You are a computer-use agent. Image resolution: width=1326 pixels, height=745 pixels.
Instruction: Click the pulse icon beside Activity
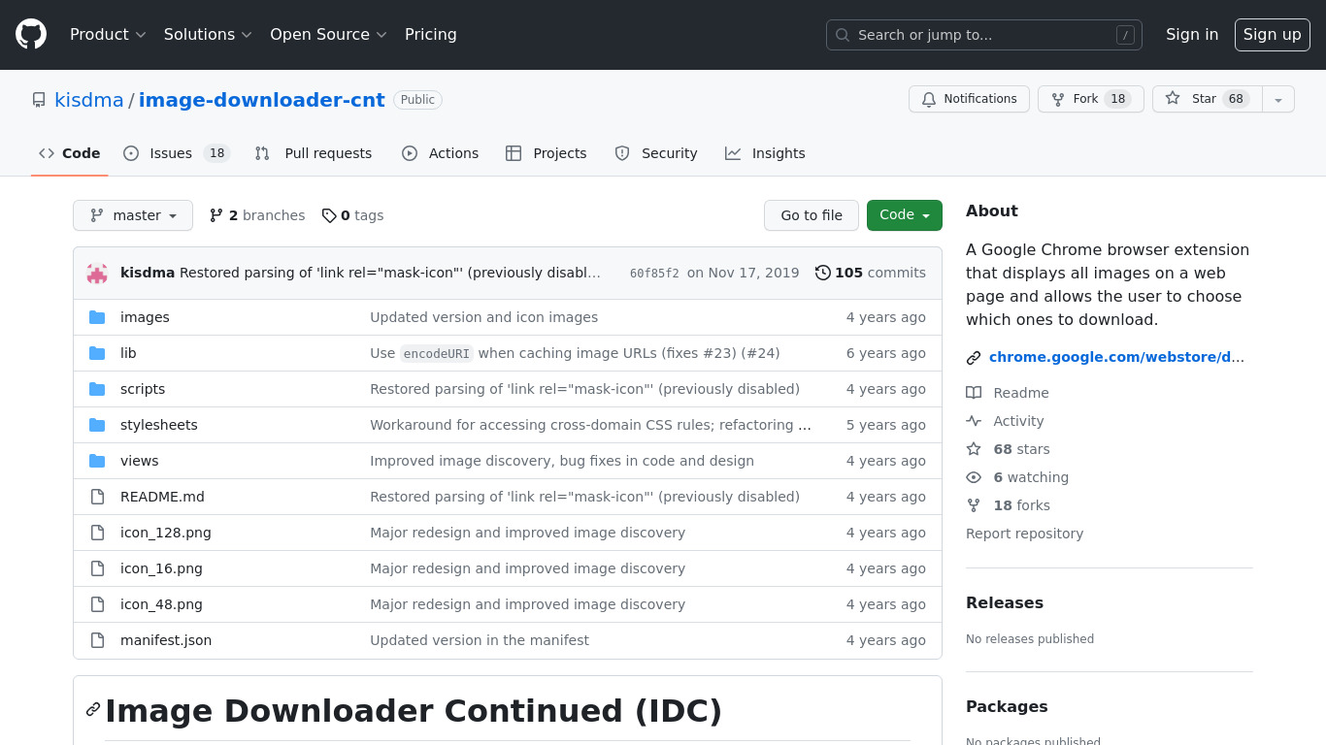click(x=974, y=421)
